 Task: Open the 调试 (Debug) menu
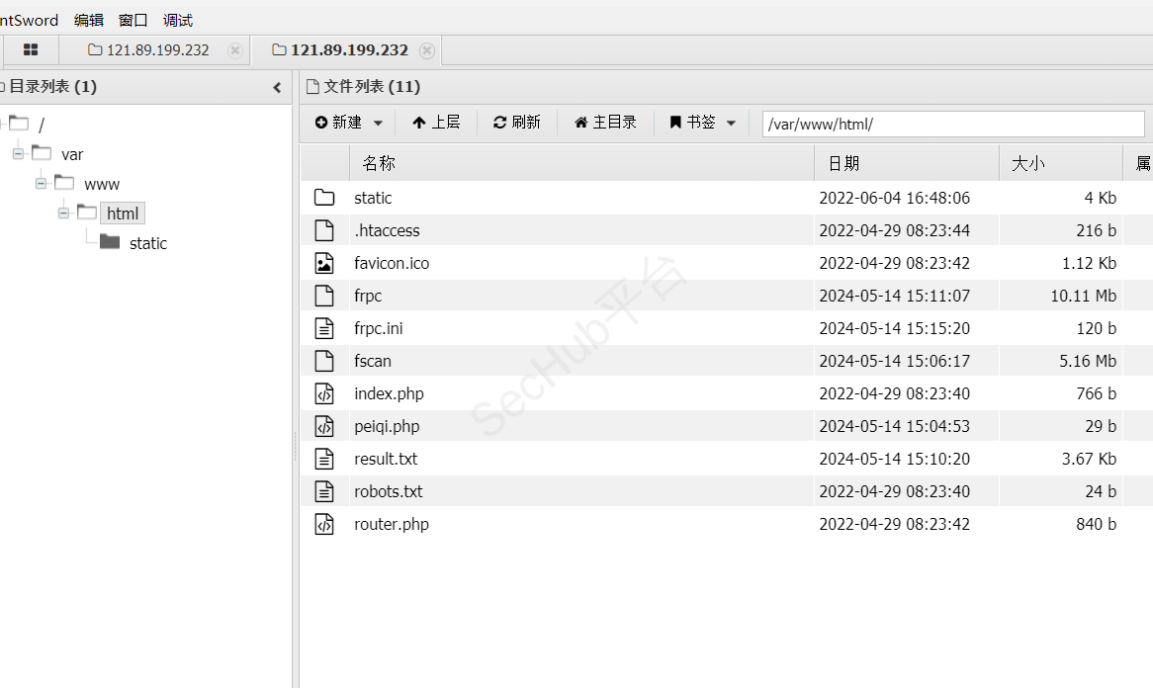[x=178, y=20]
